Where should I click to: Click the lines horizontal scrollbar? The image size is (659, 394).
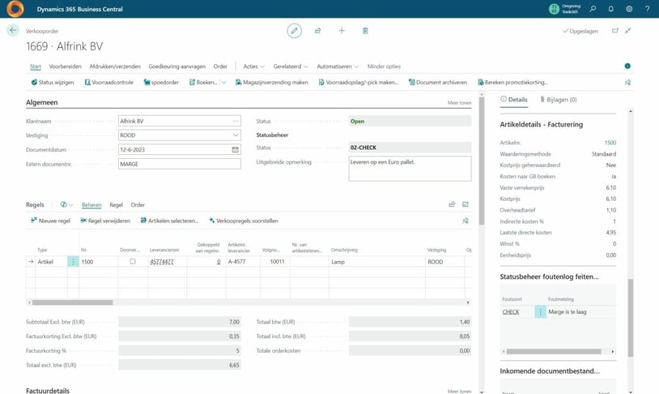click(x=72, y=302)
